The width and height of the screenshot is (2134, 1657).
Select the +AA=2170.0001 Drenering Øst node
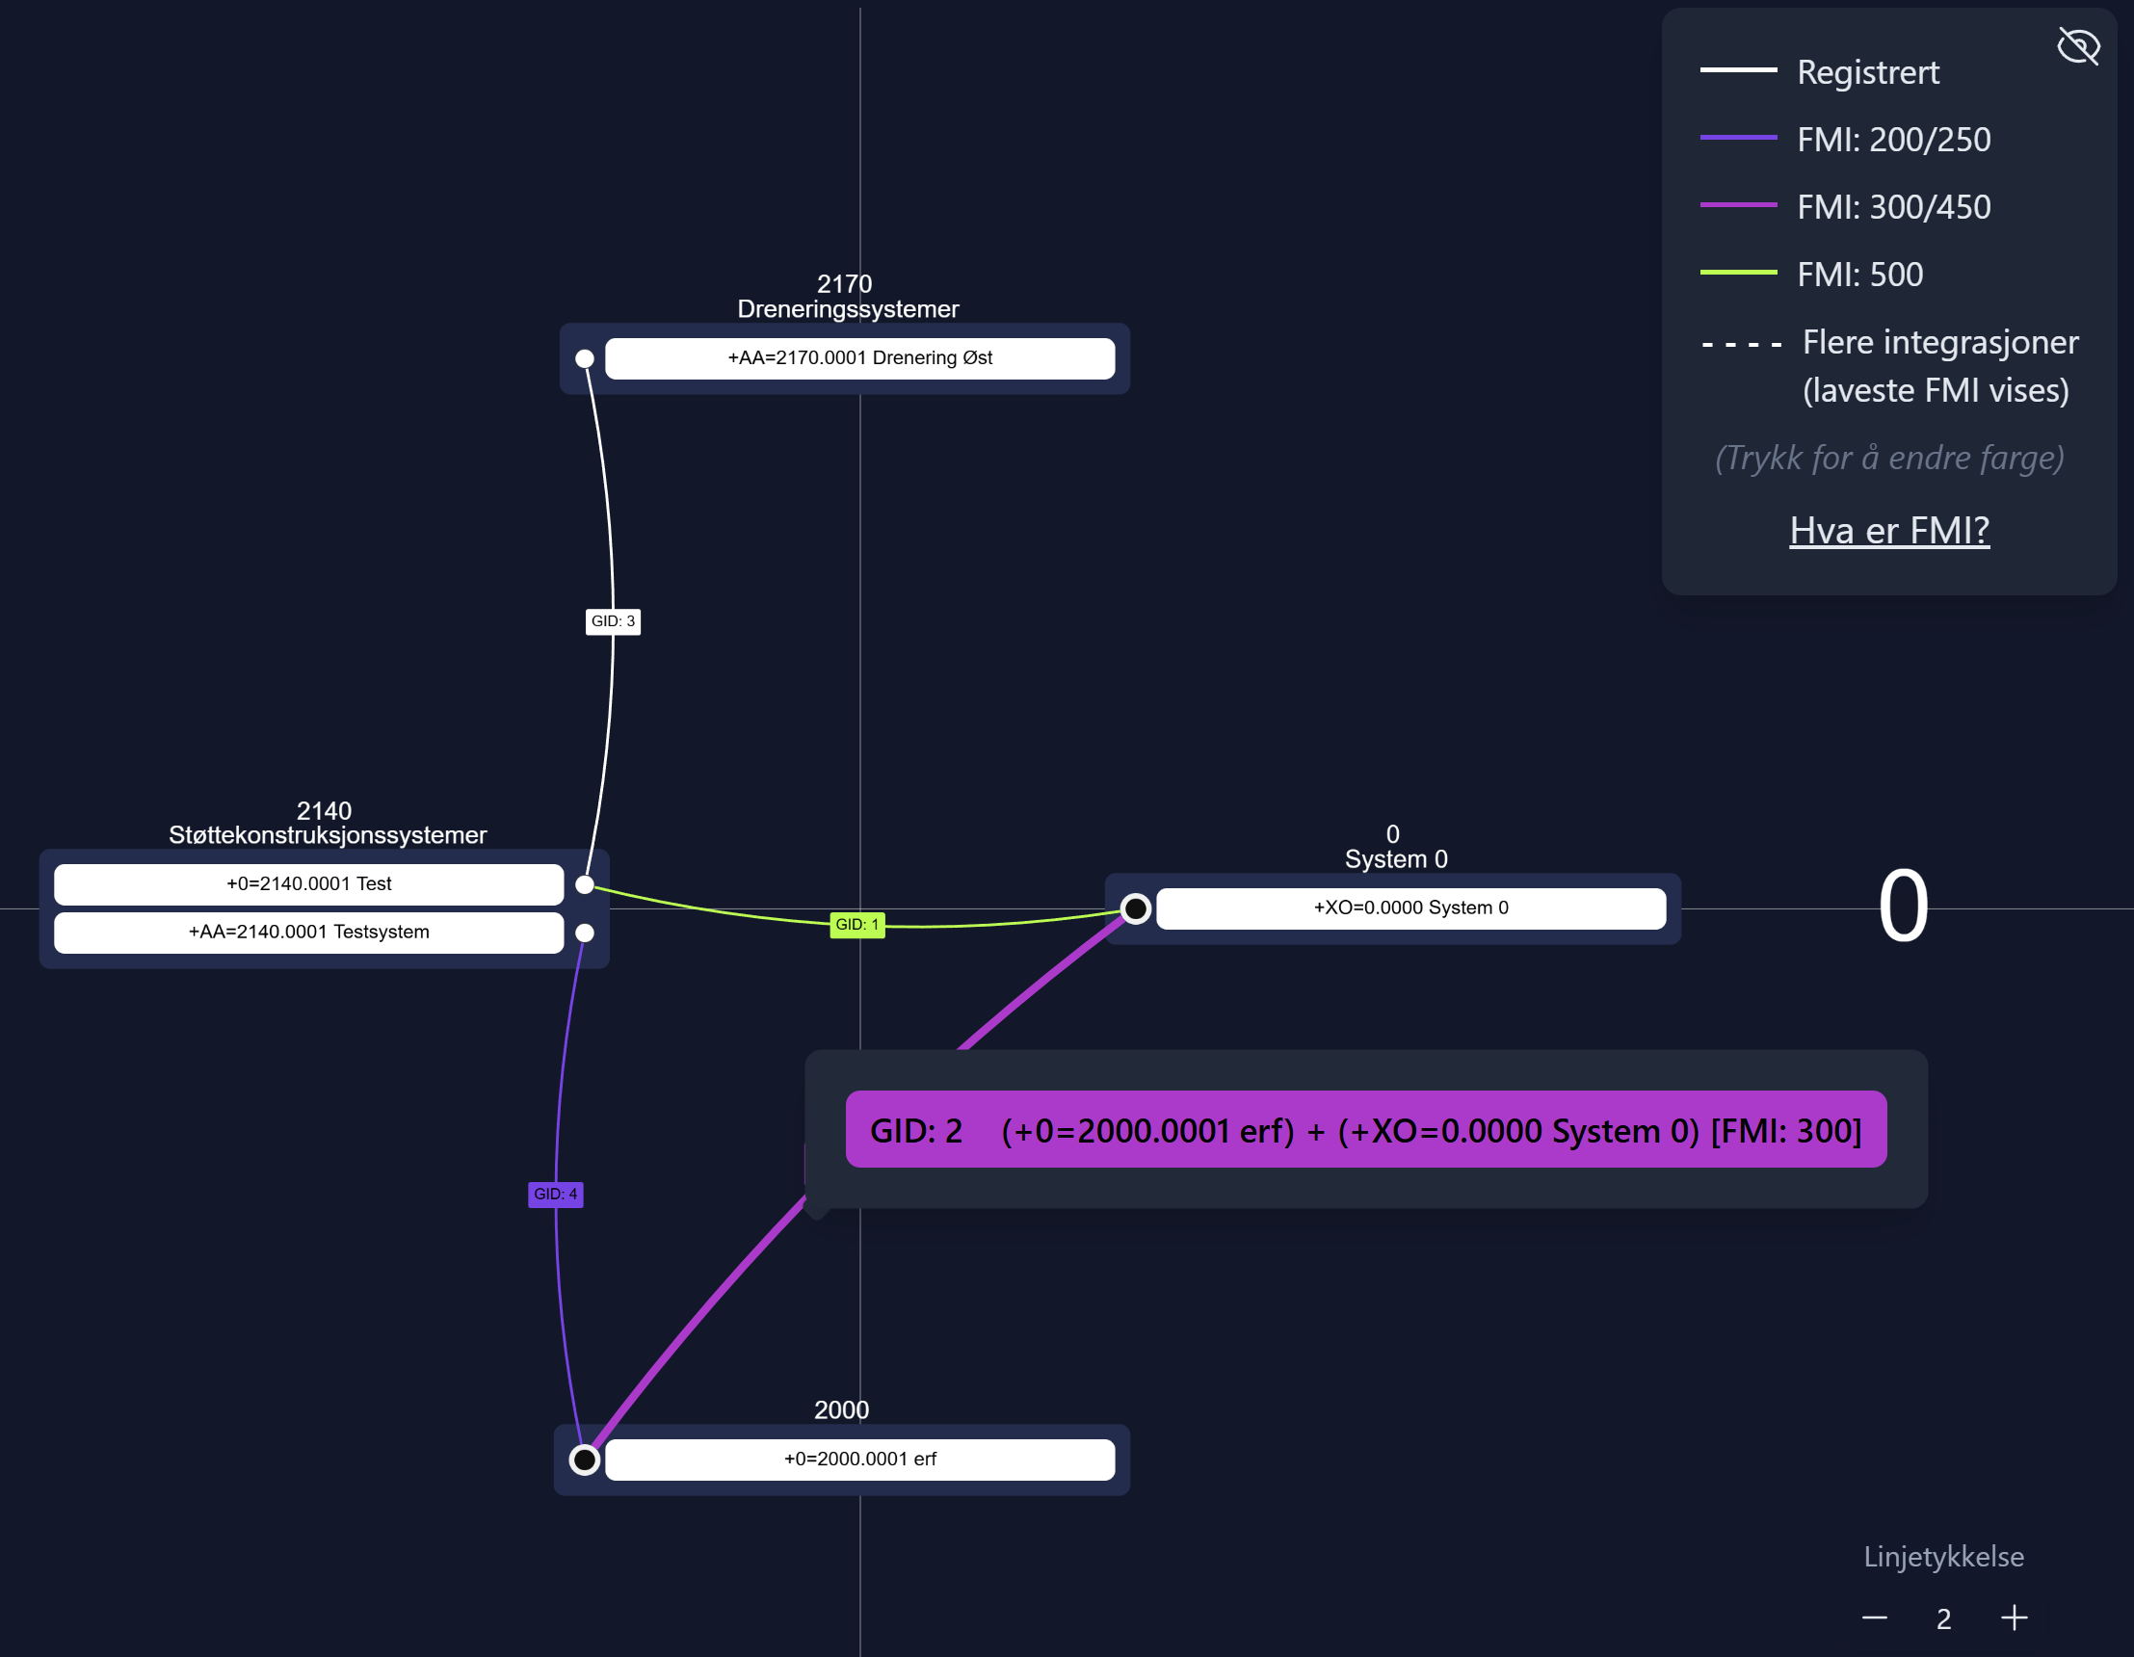[859, 358]
